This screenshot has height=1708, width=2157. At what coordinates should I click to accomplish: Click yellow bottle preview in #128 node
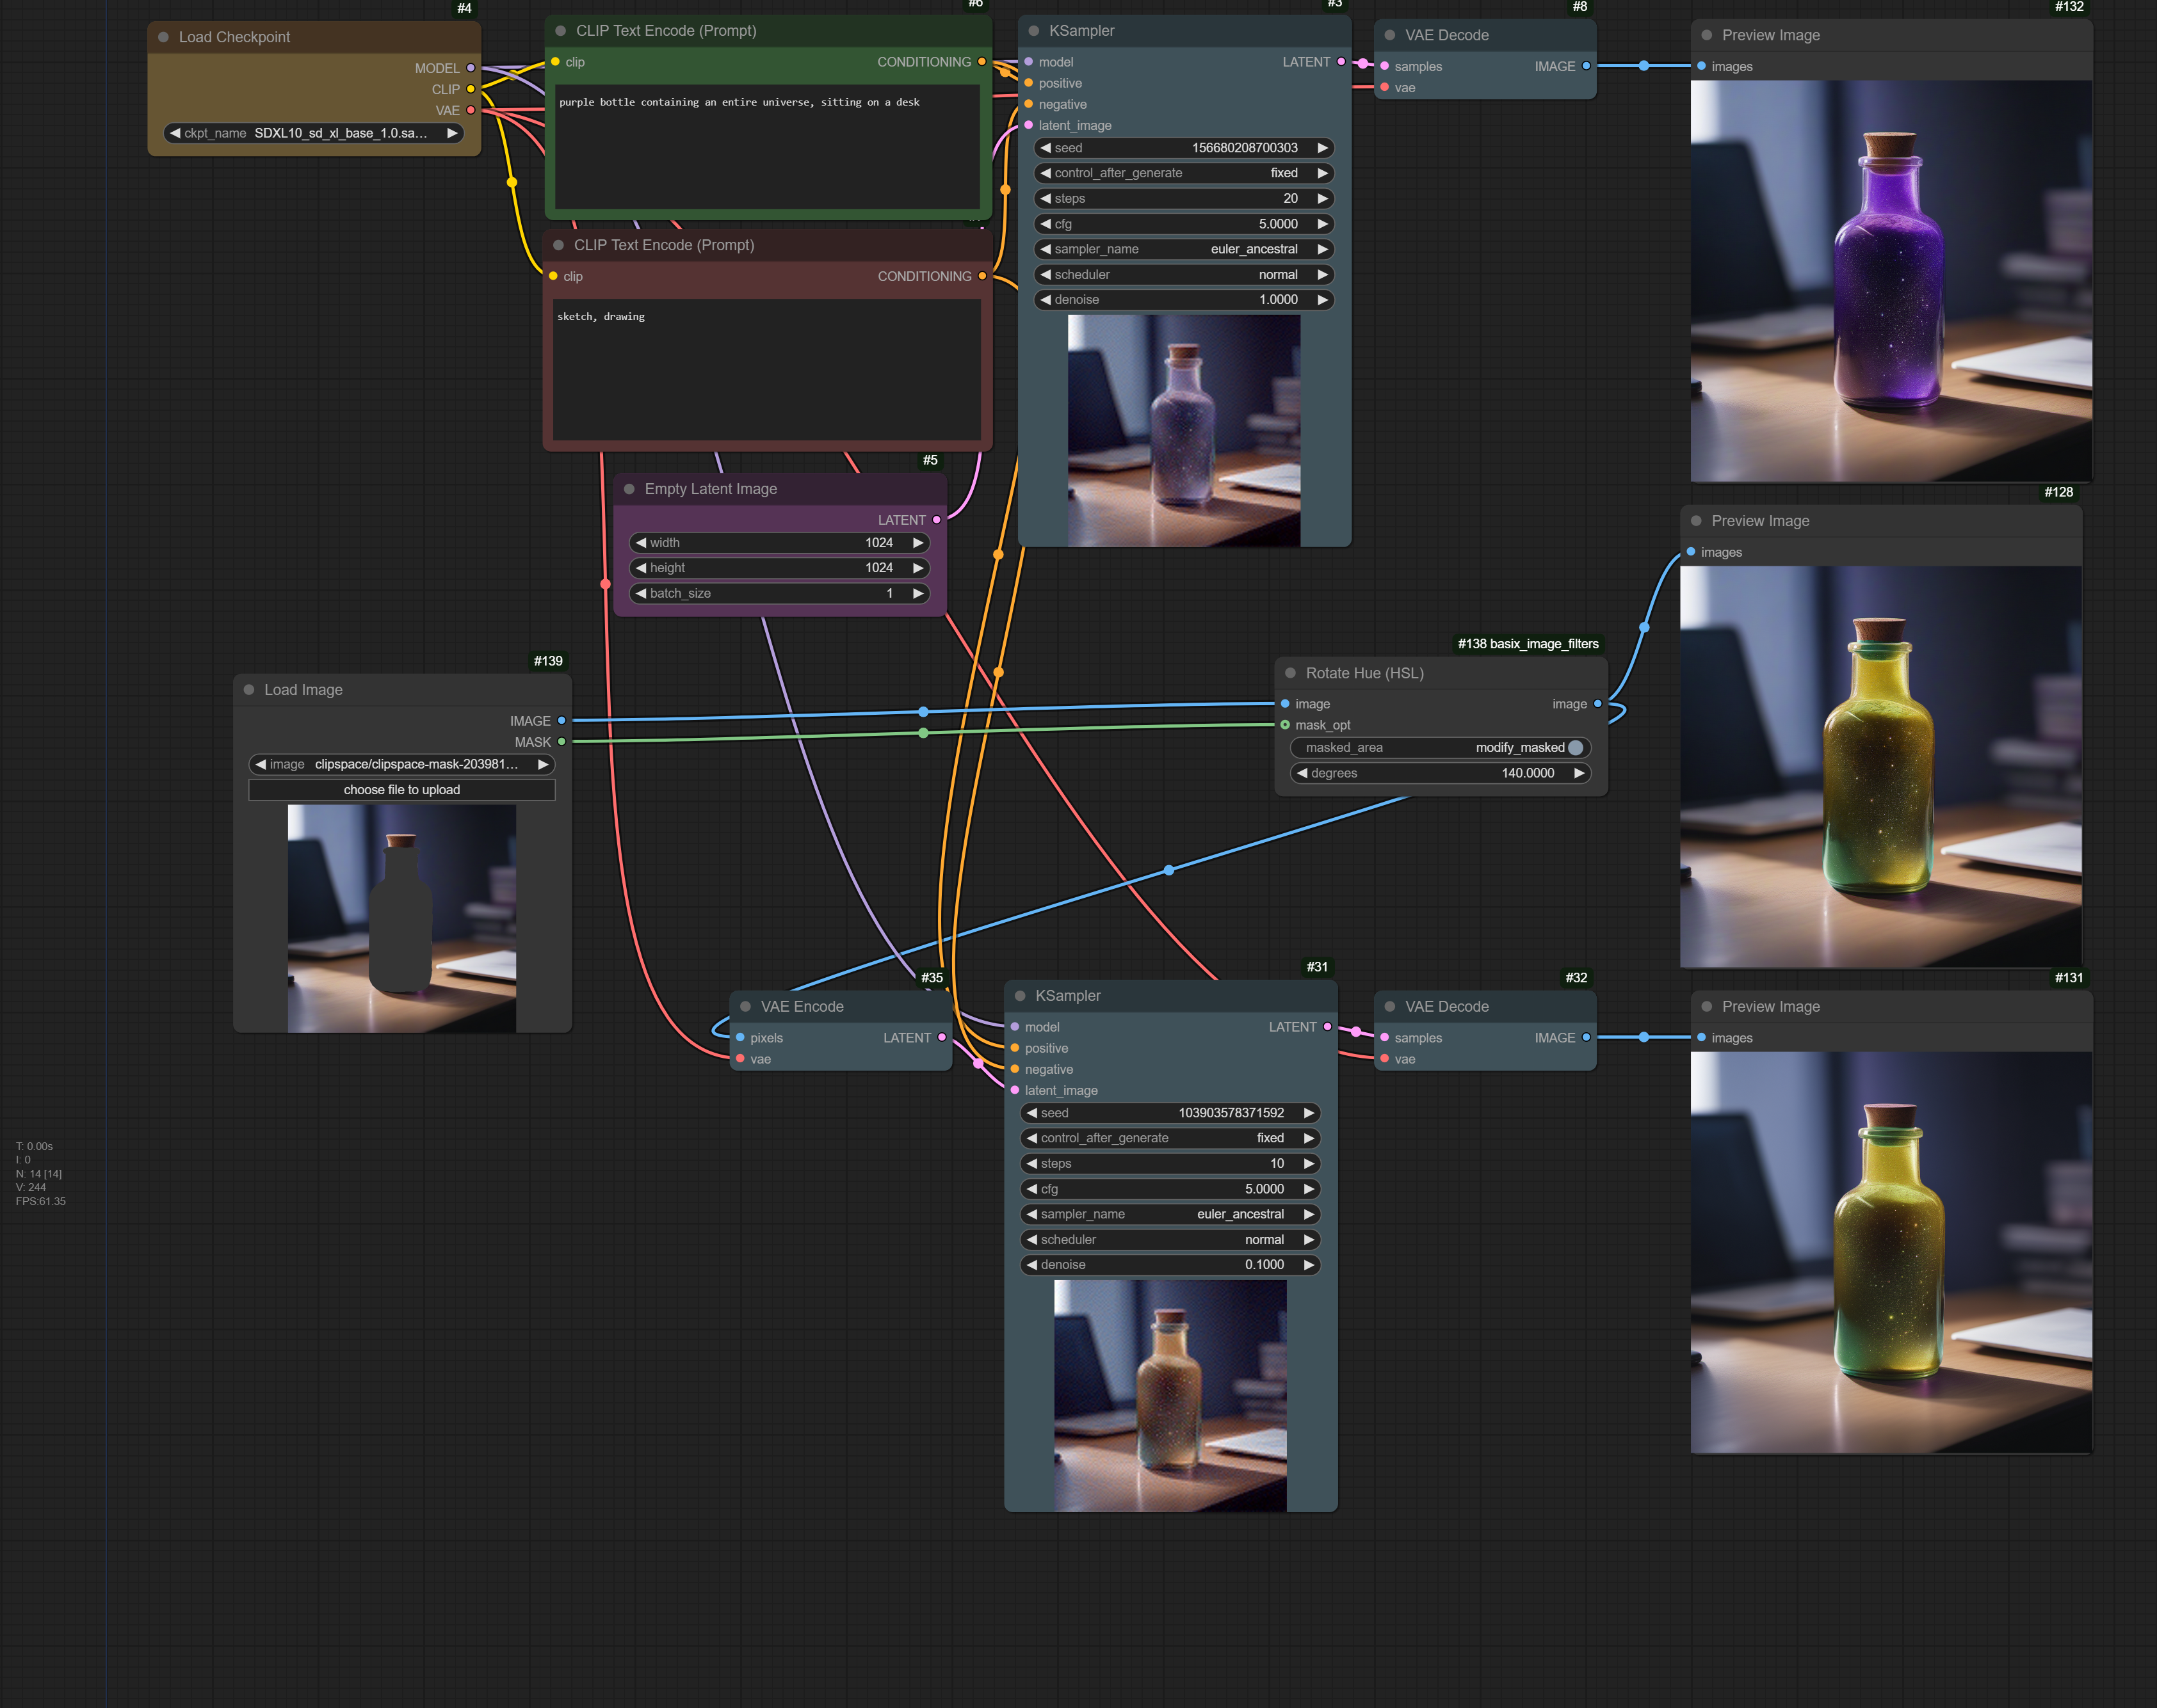coord(1881,767)
